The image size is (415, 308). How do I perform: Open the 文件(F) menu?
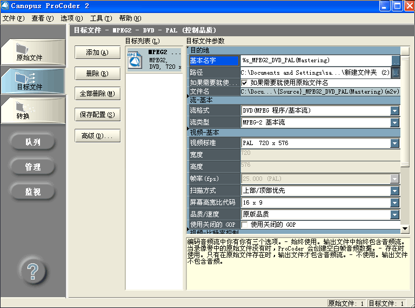click(x=14, y=18)
